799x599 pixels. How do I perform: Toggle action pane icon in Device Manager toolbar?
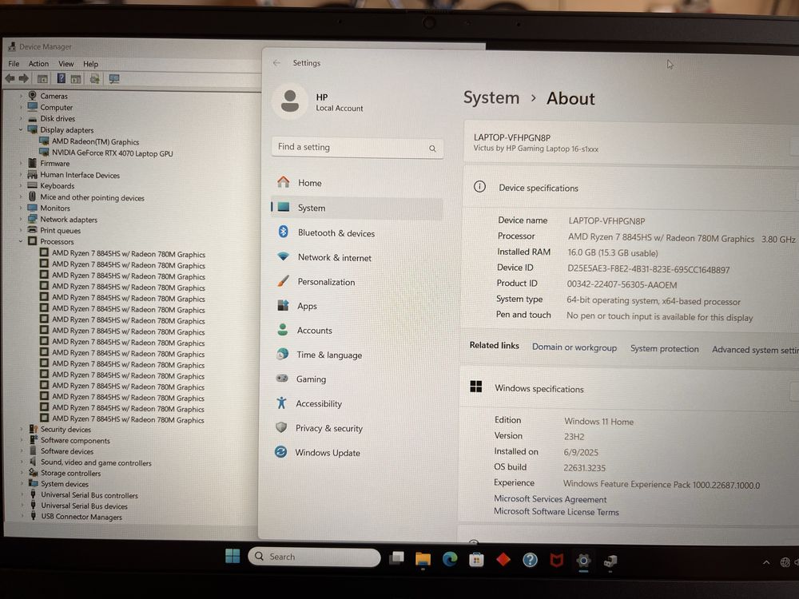click(76, 79)
